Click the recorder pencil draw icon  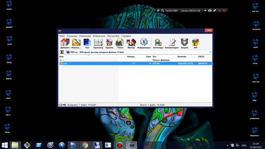click(x=214, y=10)
